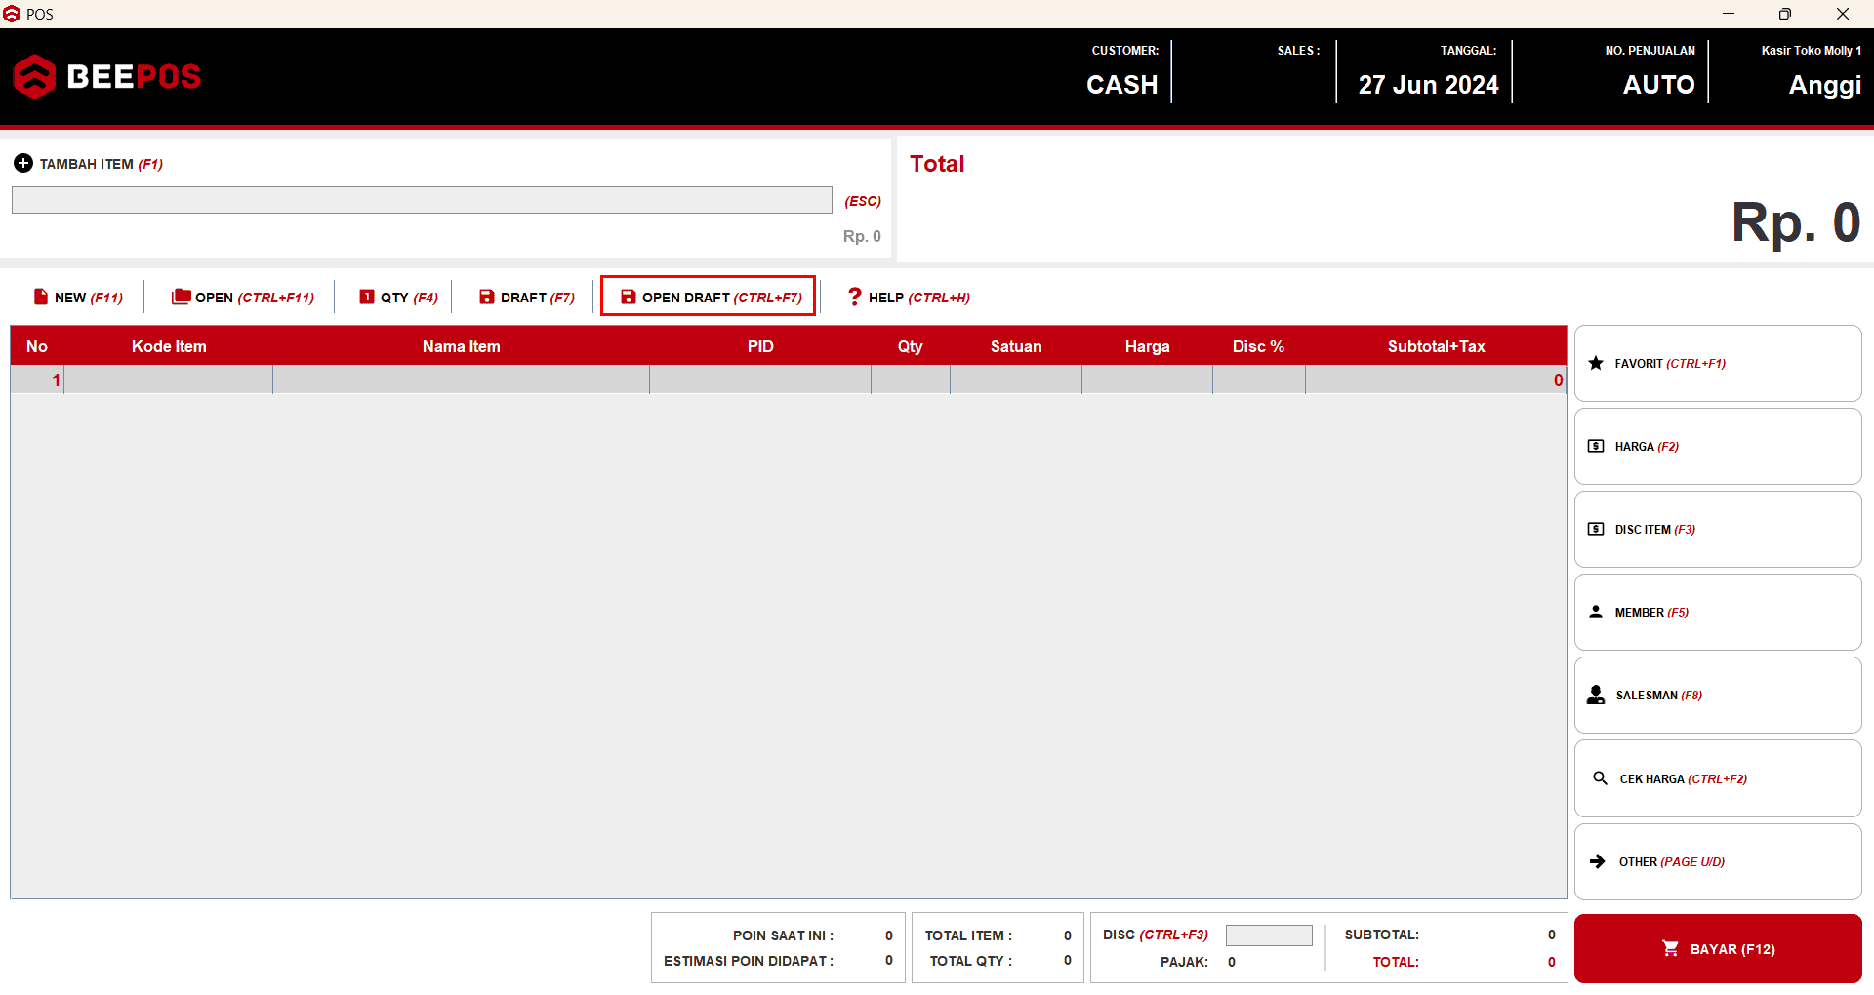This screenshot has height=995, width=1874.
Task: Click the Disc % column header
Action: point(1258,346)
